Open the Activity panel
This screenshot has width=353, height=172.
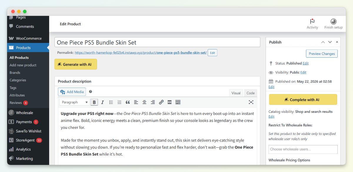coord(312,24)
